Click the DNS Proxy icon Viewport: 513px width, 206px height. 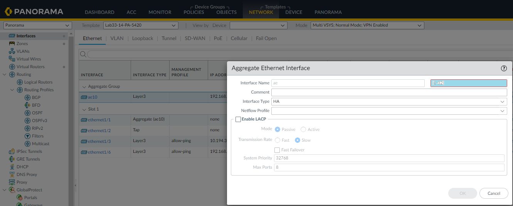[12, 174]
